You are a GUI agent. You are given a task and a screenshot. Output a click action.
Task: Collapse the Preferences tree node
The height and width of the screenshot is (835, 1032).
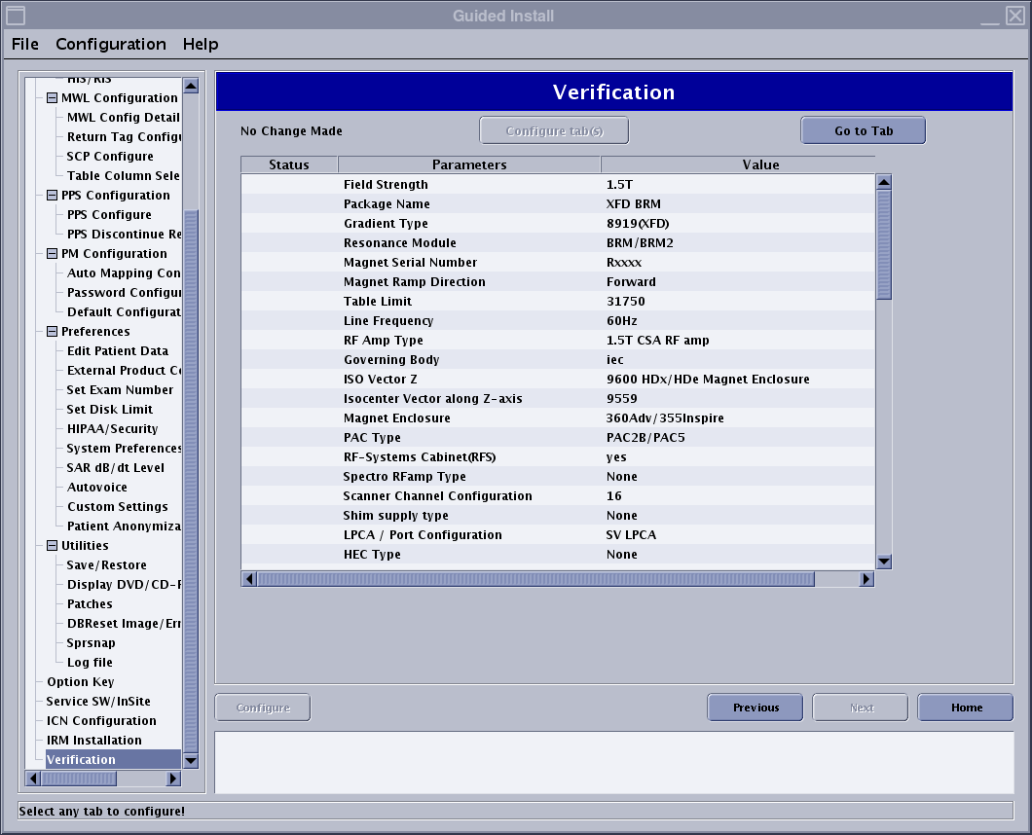pos(52,332)
